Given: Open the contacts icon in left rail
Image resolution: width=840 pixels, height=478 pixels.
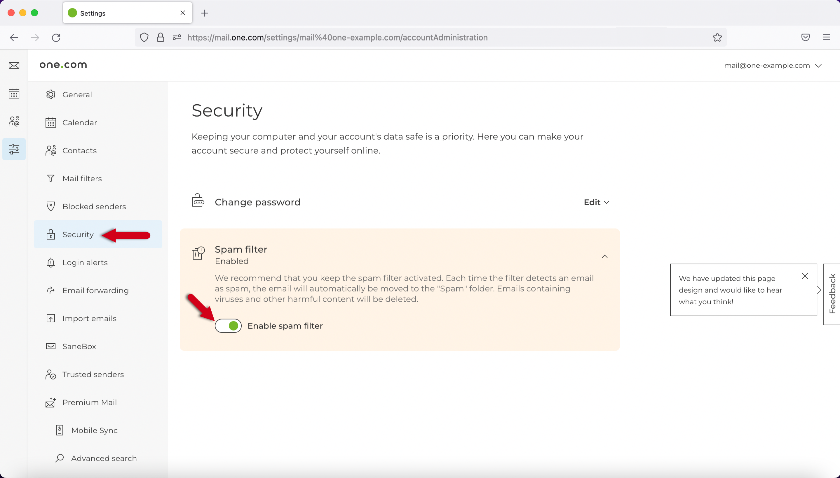Looking at the screenshot, I should (14, 121).
